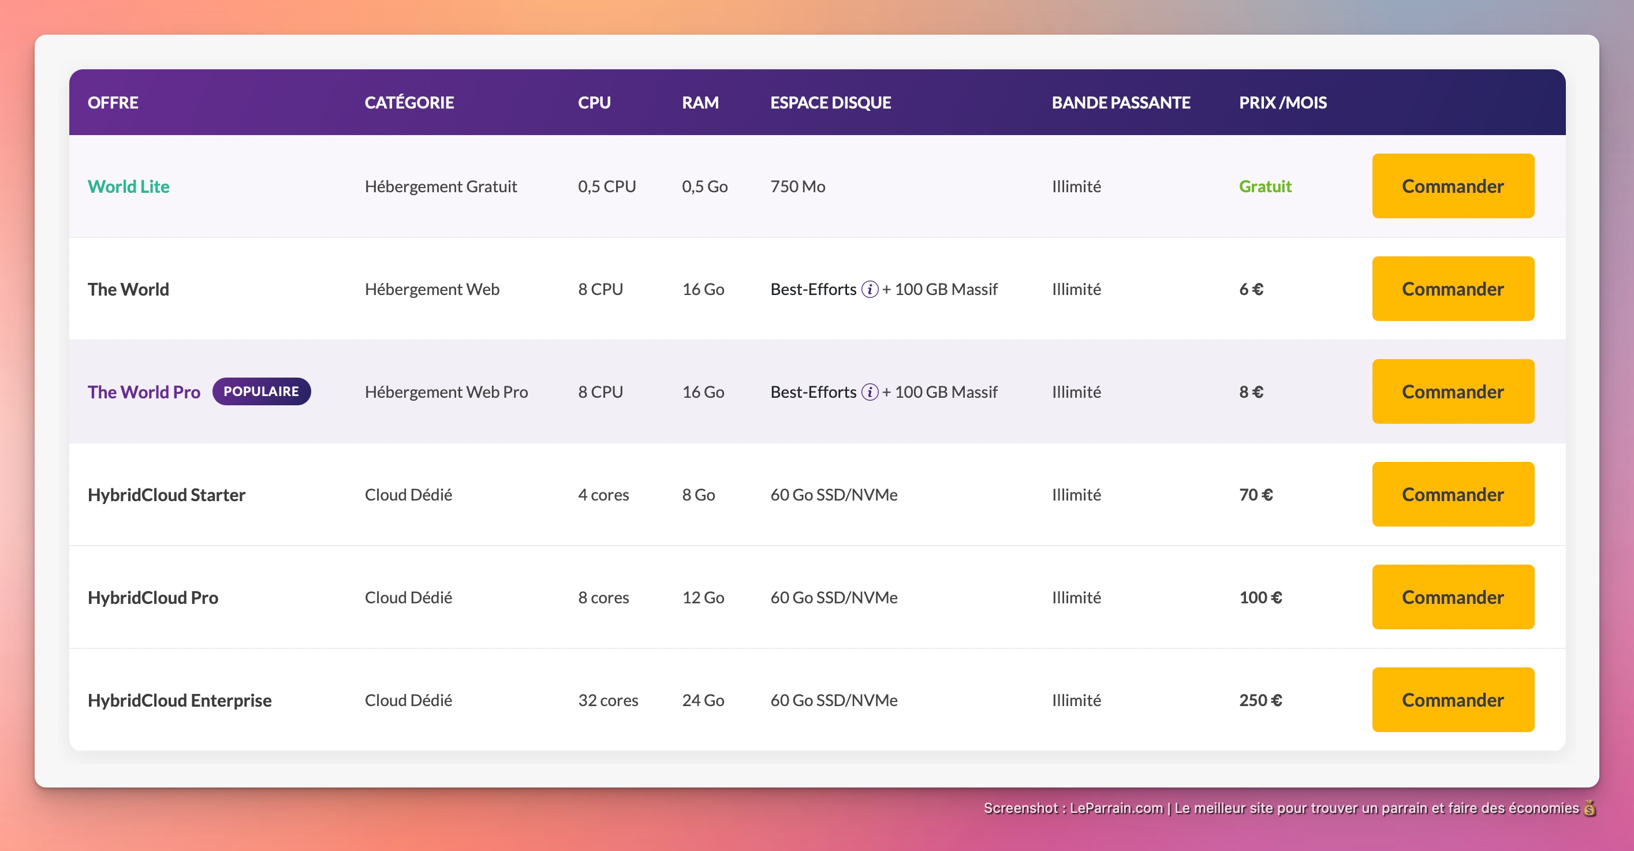Click the OFFRE column header
1634x851 pixels.
[113, 103]
